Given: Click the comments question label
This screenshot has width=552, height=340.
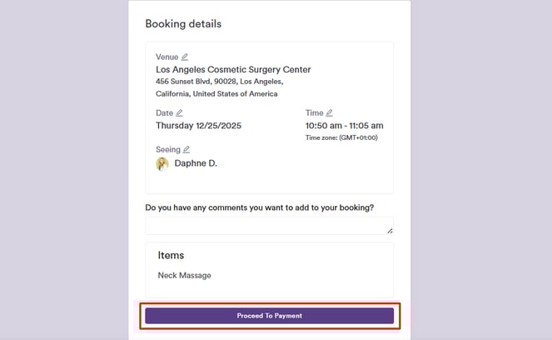Looking at the screenshot, I should click(258, 207).
